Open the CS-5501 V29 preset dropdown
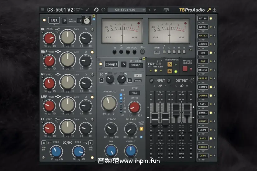Screen dimensions: 257x171 [x=126, y=10]
